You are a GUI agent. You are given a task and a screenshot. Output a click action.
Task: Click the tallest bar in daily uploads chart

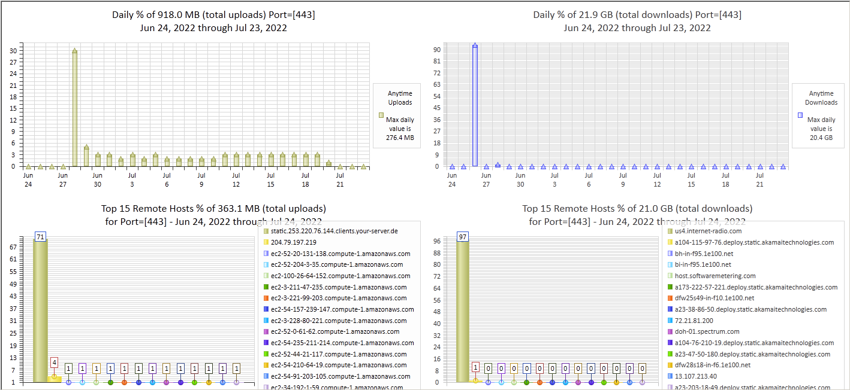[x=74, y=108]
